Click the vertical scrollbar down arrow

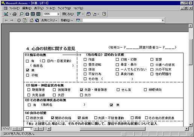coord(191,125)
